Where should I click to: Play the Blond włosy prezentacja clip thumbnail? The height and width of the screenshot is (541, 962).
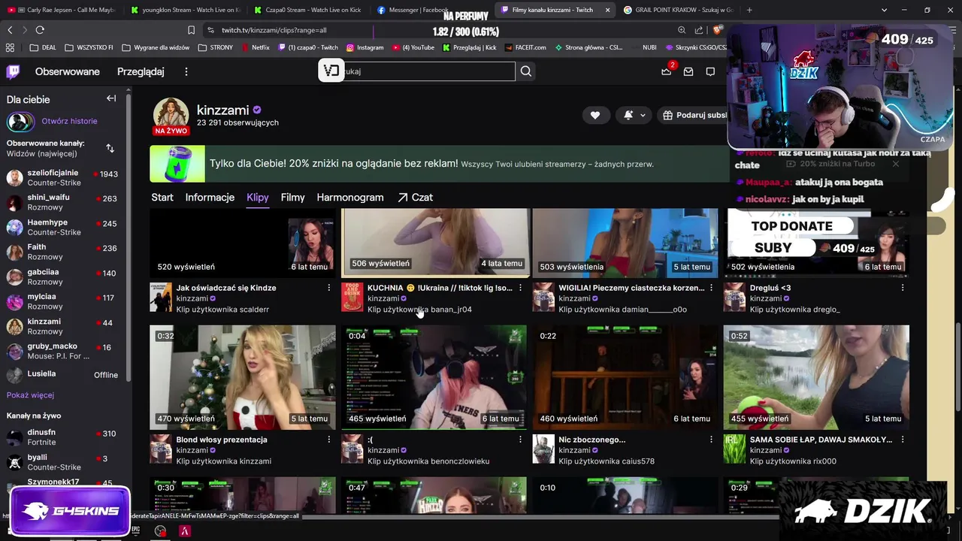[243, 377]
